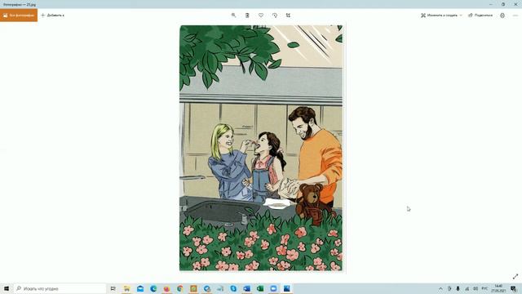Show hidden system tray icons chevron
The height and width of the screenshot is (294, 522).
tap(440, 288)
